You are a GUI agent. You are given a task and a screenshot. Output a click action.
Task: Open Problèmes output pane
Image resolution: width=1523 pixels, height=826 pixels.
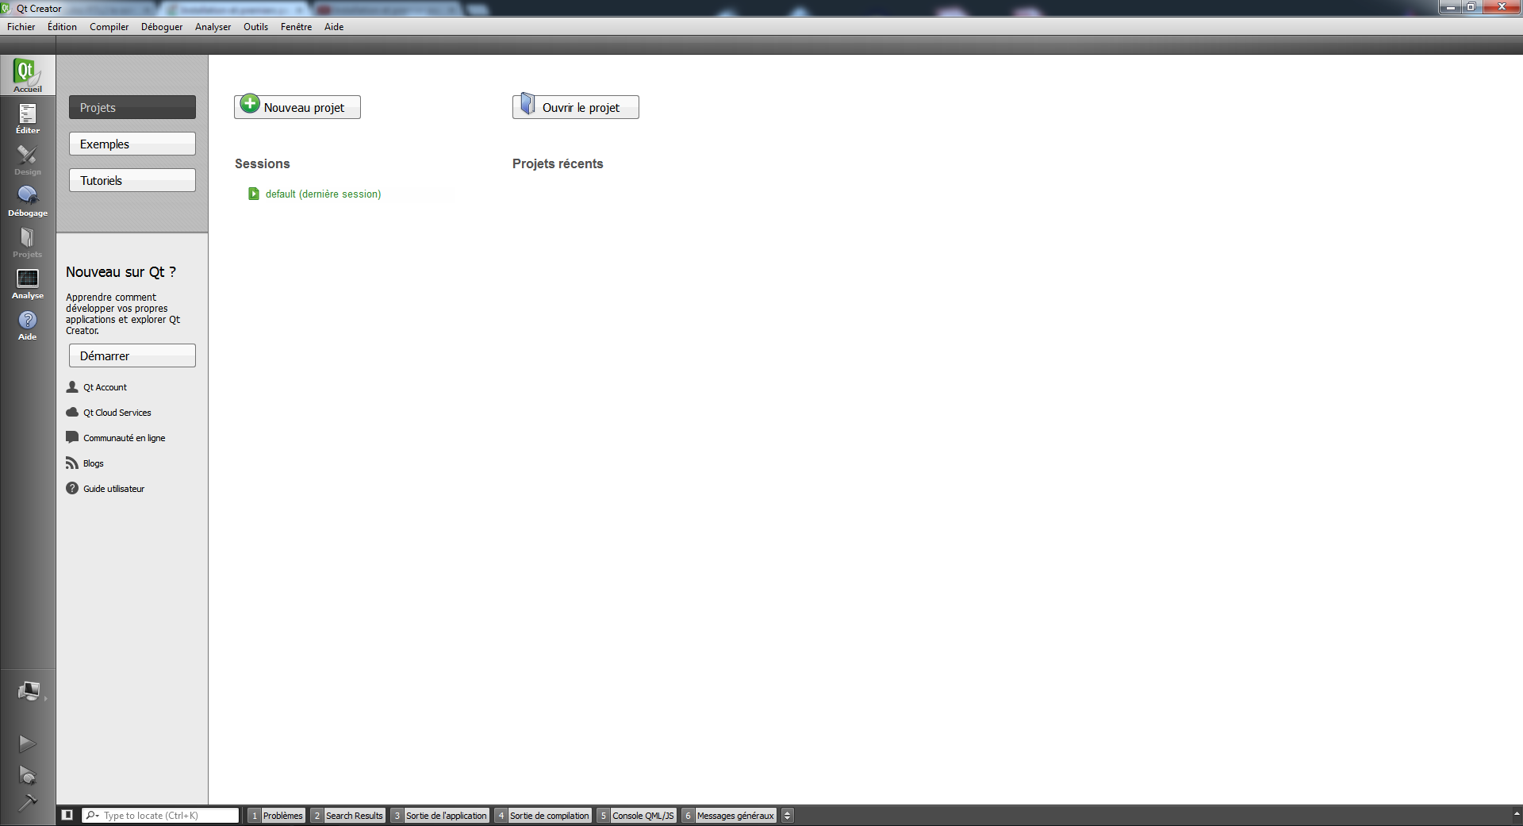pos(276,815)
